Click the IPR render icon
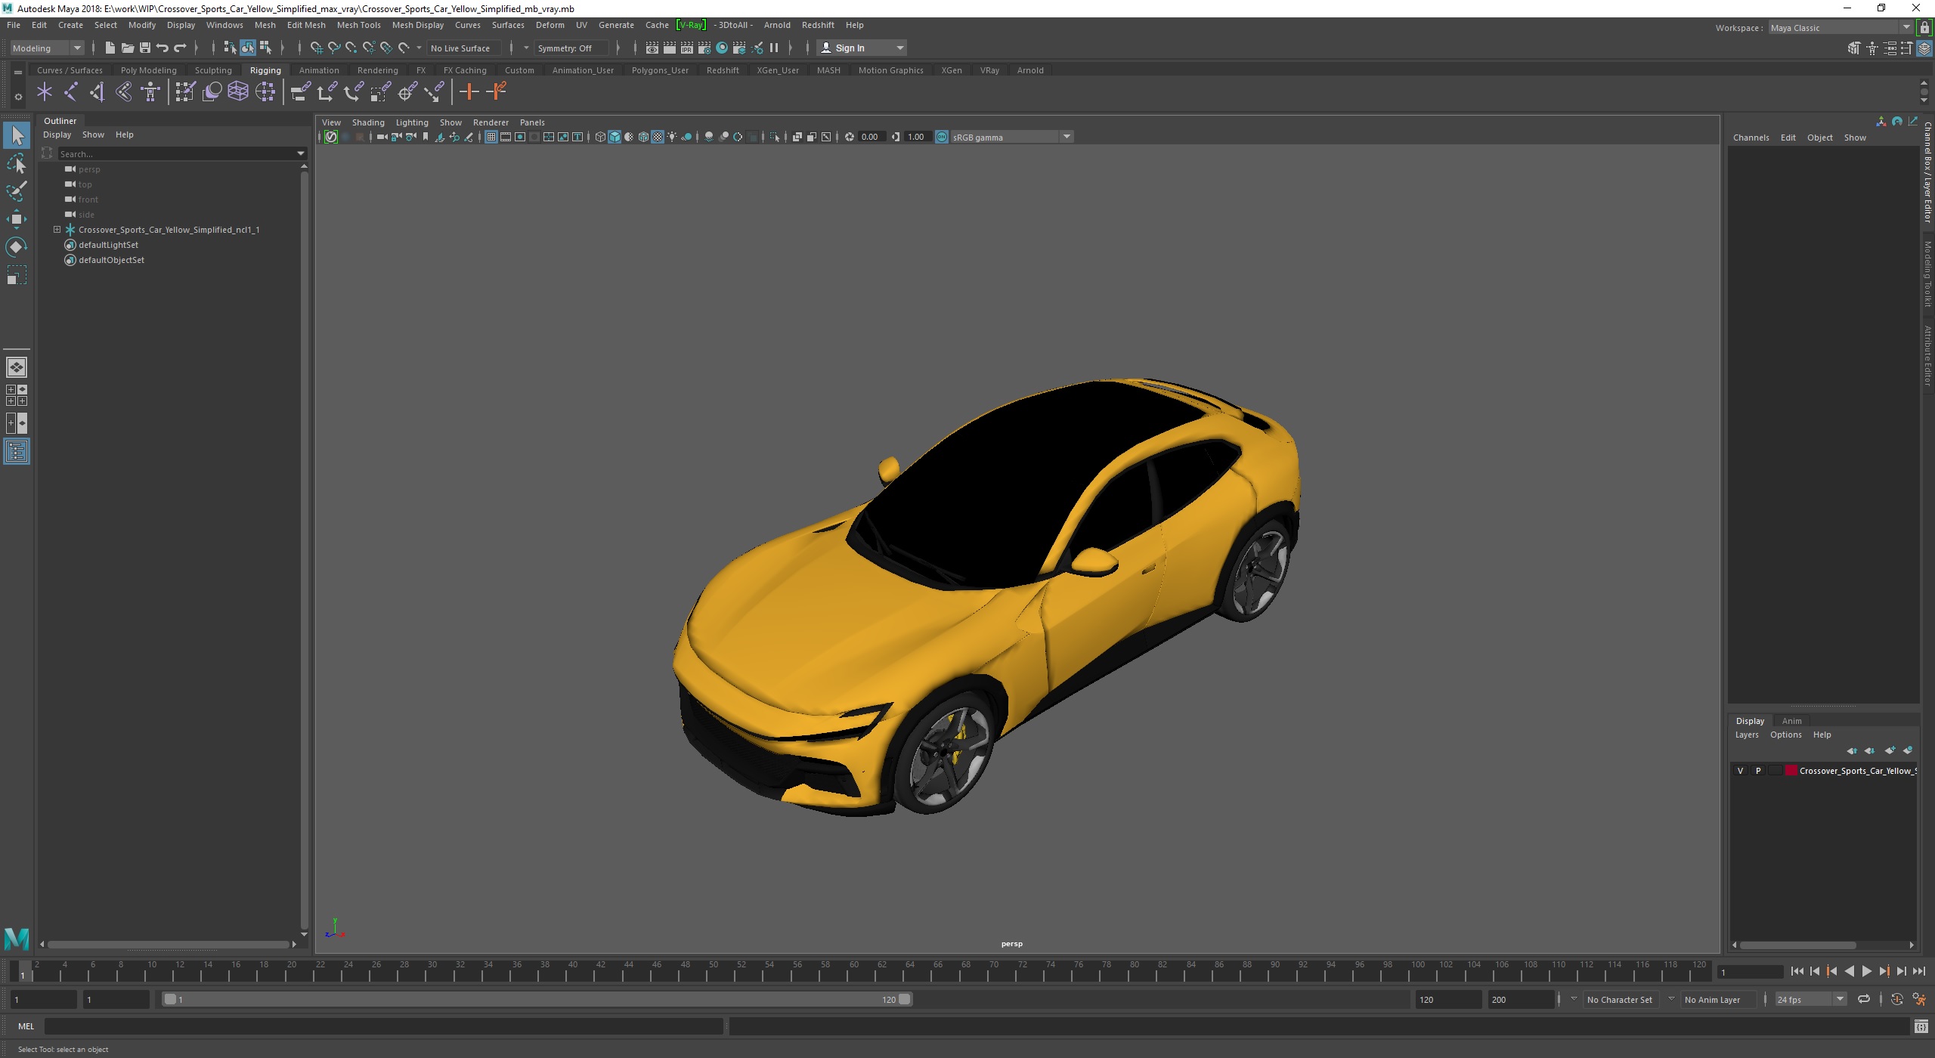Screen dimensions: 1935x1058 687,48
